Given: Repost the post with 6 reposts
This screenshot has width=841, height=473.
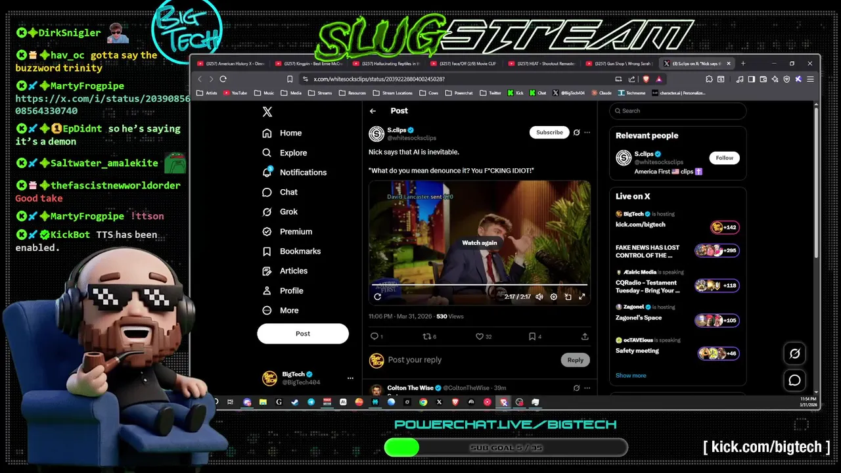Looking at the screenshot, I should coord(429,336).
